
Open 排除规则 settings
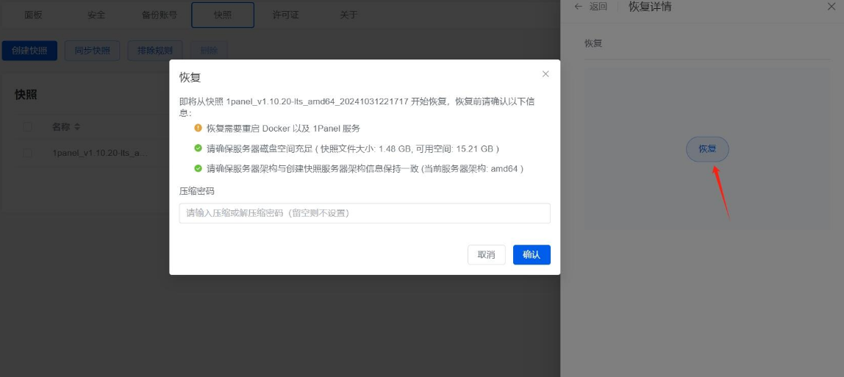(154, 51)
